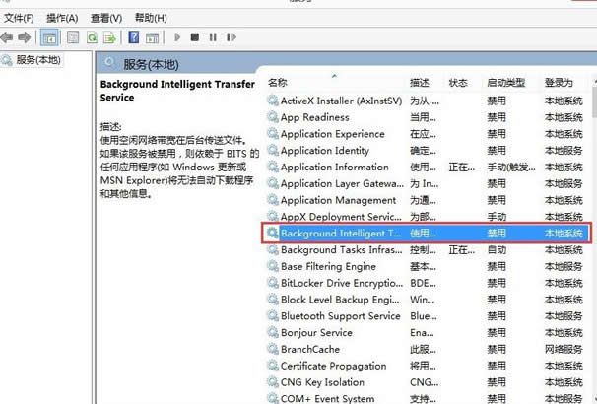Select the Certificate Propagation service
Viewport: 597px width, 404px height.
(425, 366)
